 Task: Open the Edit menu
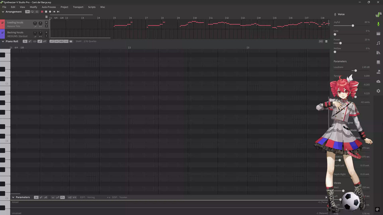[13, 7]
